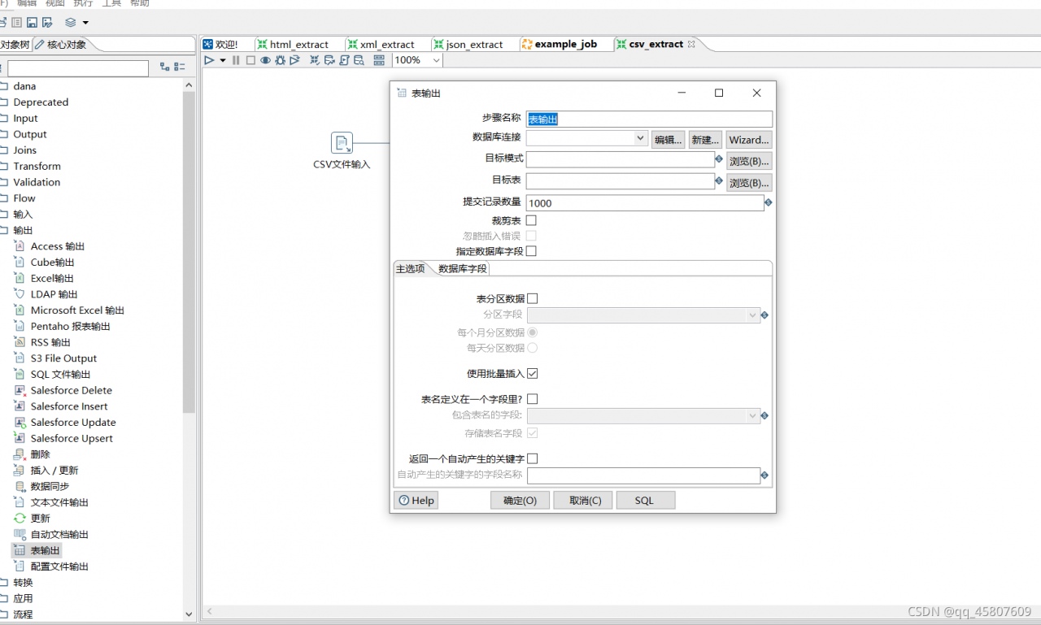The height and width of the screenshot is (625, 1041).
Task: Click the variable diamond beside 目标模式
Action: [719, 159]
